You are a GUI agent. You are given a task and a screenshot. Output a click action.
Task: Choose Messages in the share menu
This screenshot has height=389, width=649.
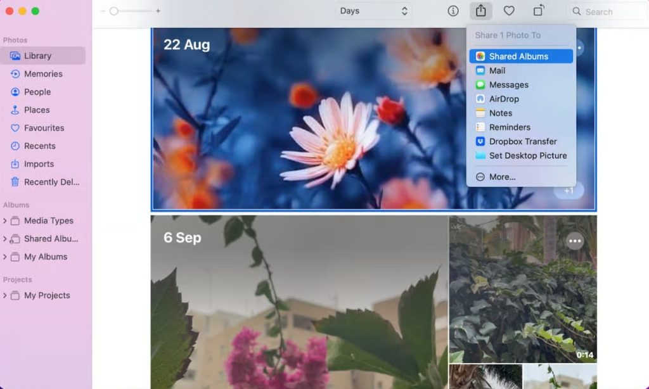point(521,85)
